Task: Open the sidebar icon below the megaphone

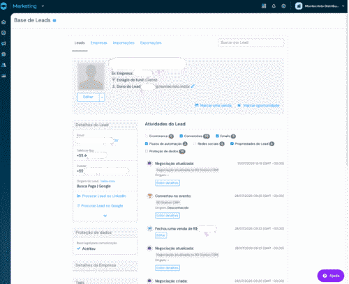Action: click(3, 54)
